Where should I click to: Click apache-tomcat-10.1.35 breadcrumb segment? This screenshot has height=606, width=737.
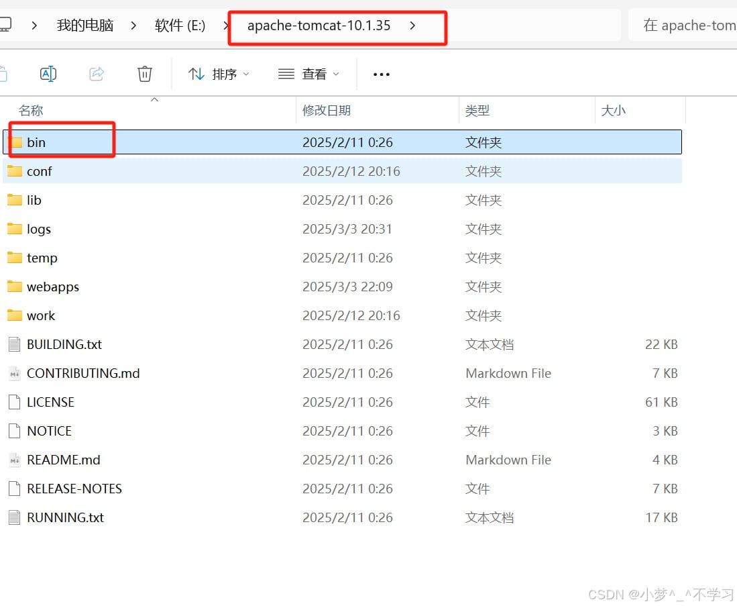pyautogui.click(x=319, y=26)
